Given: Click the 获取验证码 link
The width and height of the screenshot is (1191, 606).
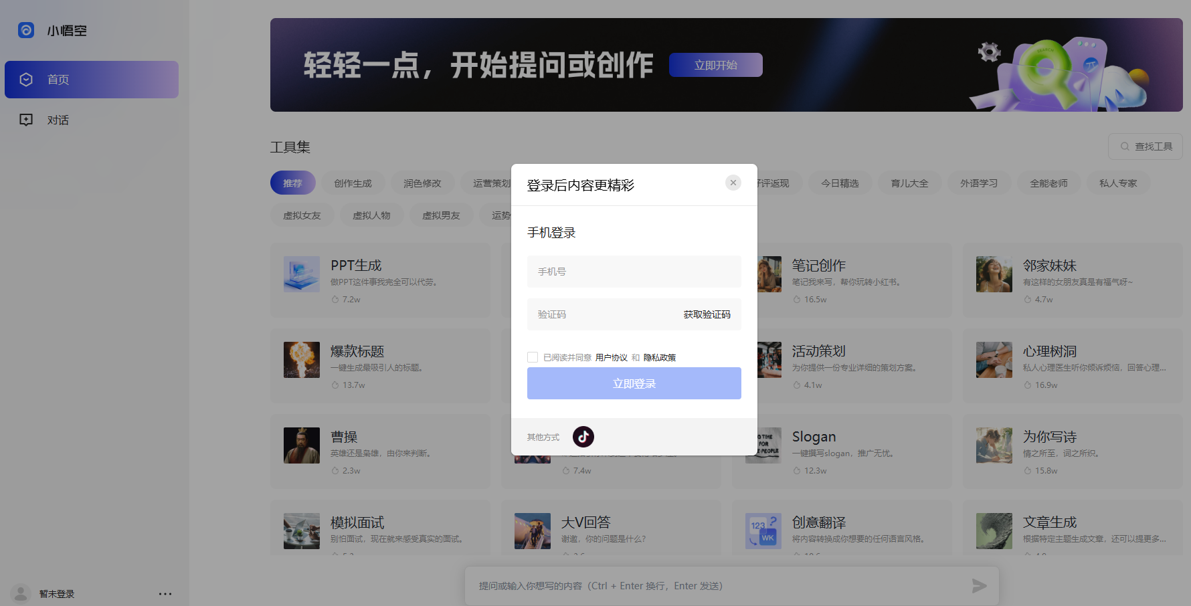Looking at the screenshot, I should coord(706,314).
